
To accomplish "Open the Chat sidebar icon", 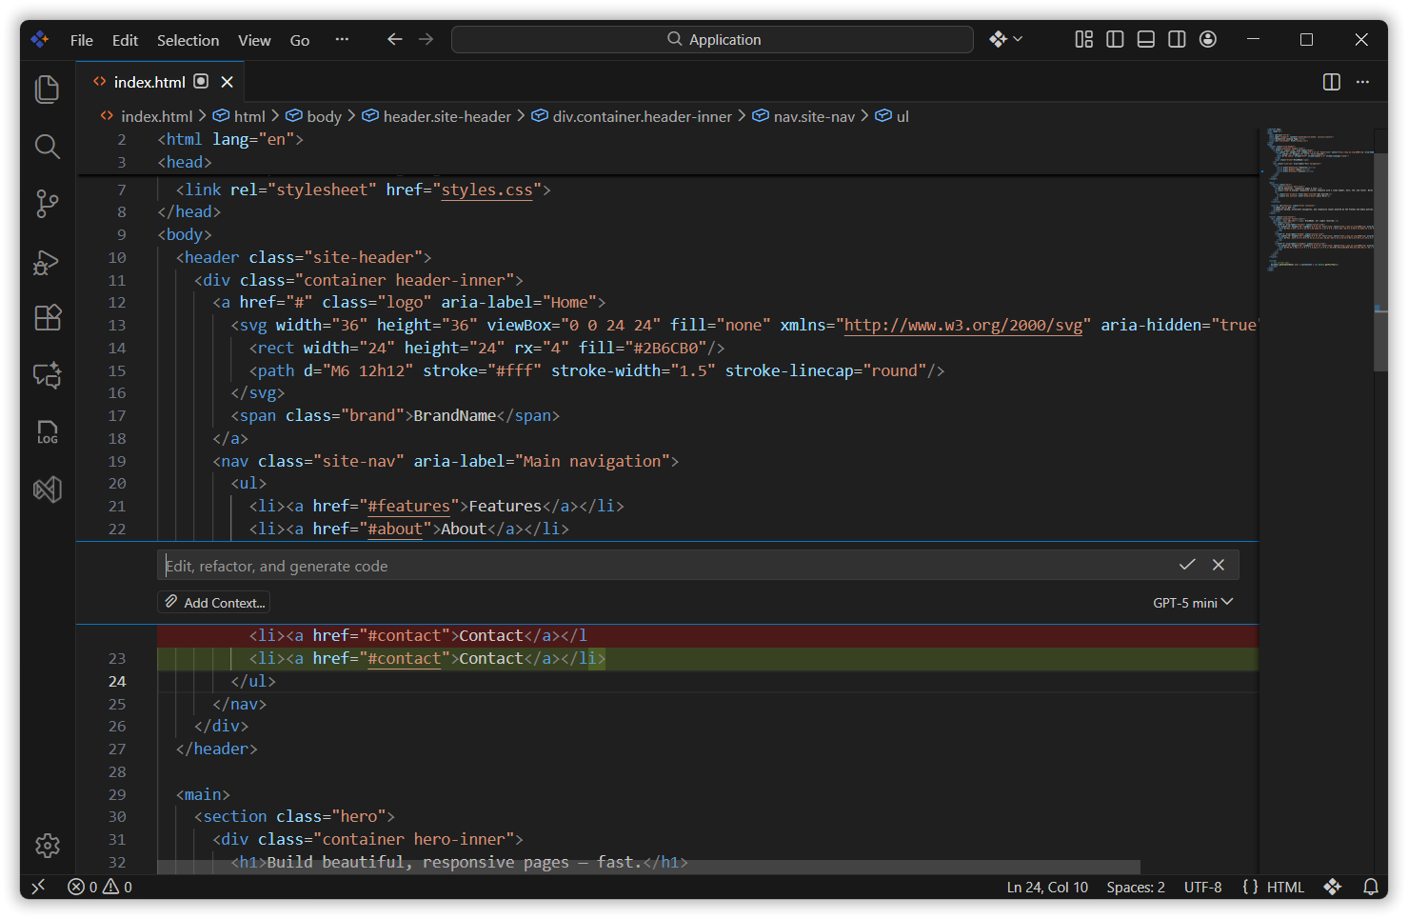I will click(47, 375).
